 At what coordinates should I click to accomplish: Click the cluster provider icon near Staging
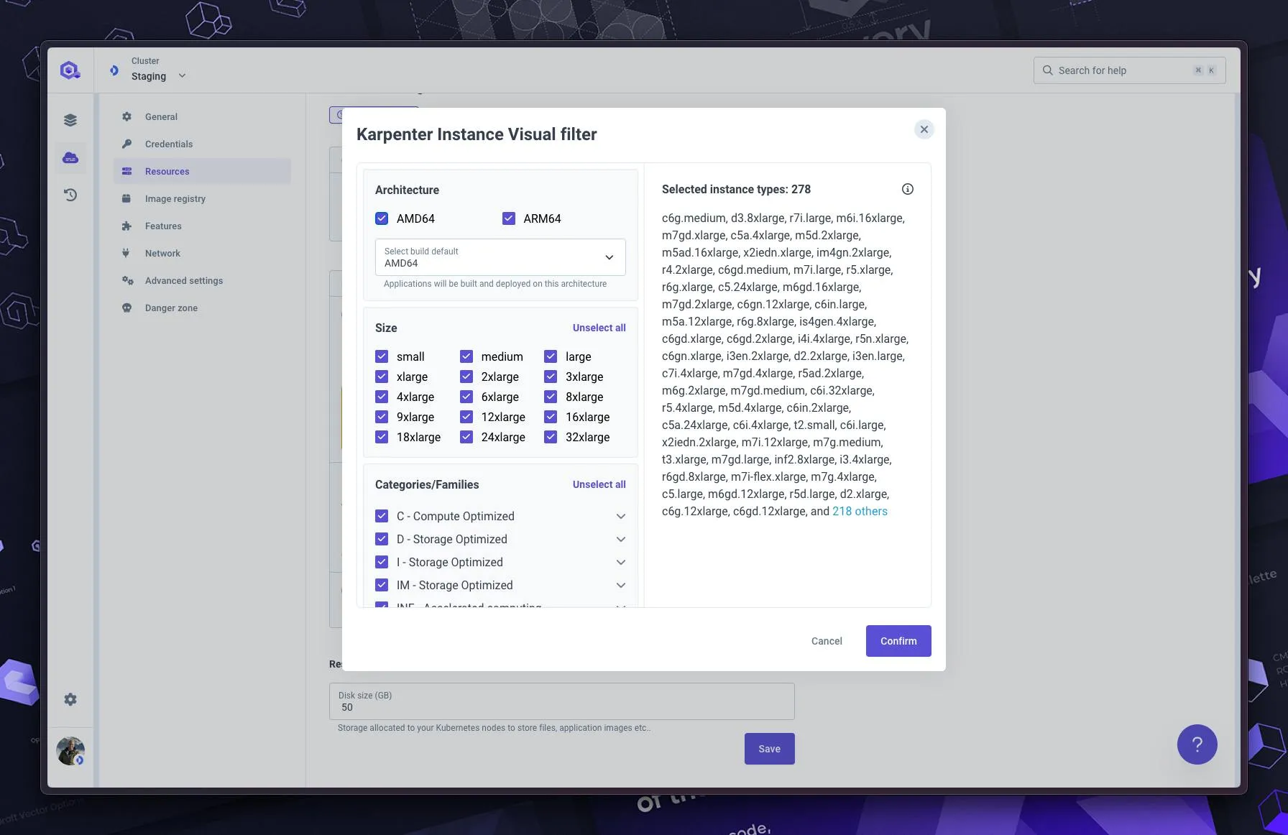pos(114,70)
